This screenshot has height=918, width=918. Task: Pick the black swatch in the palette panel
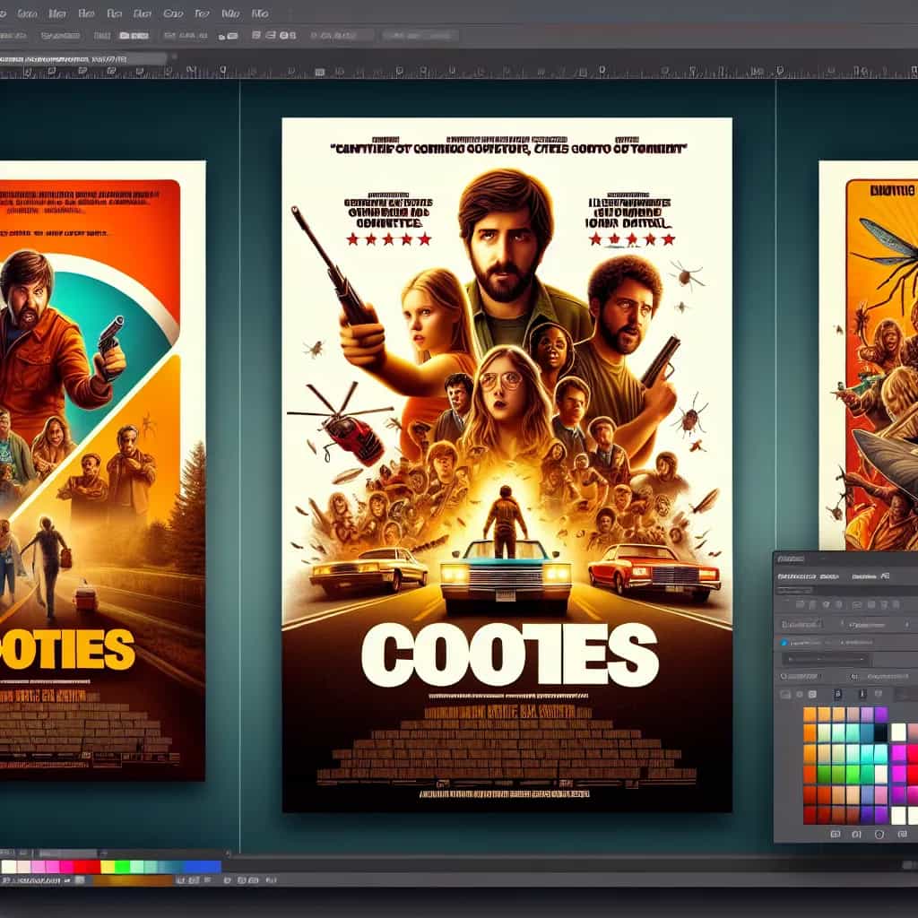pos(880,732)
